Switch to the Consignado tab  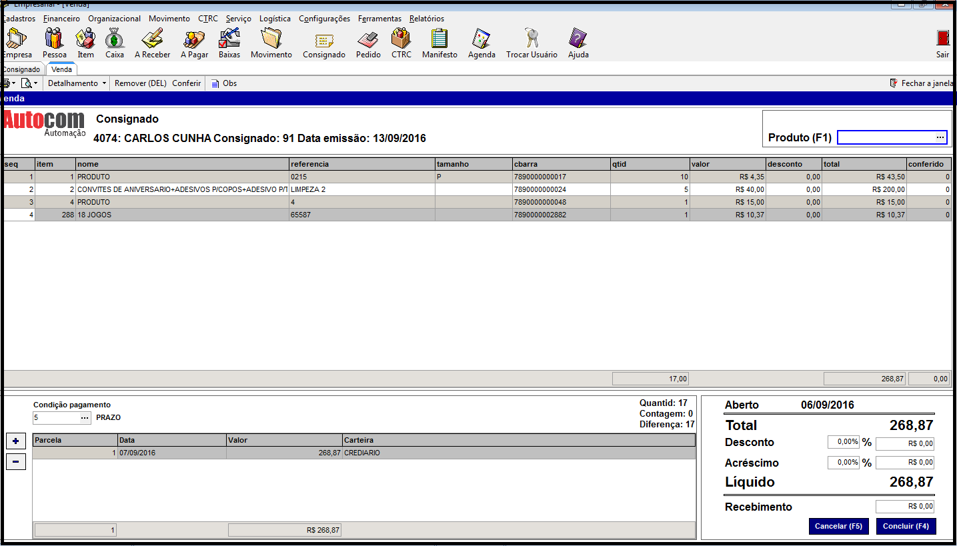21,69
